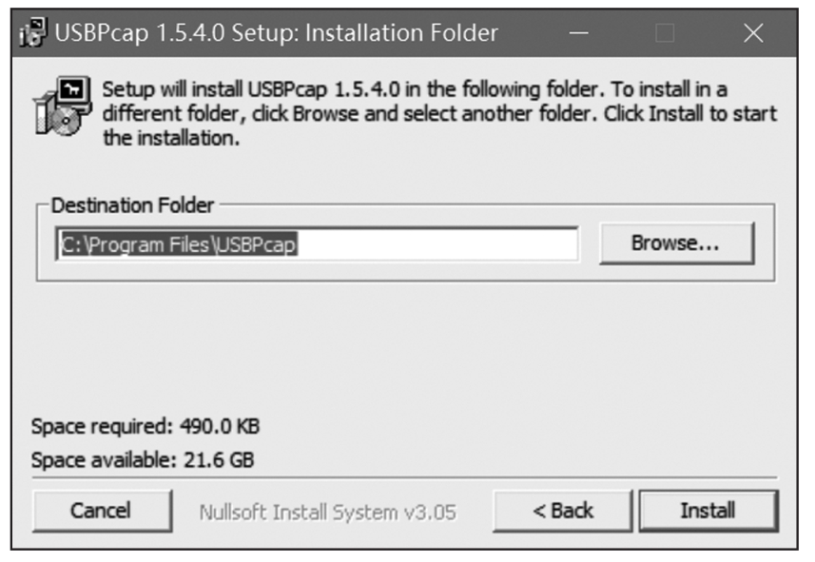The image size is (815, 562).
Task: Click the installer icon in title bar
Action: tap(32, 34)
